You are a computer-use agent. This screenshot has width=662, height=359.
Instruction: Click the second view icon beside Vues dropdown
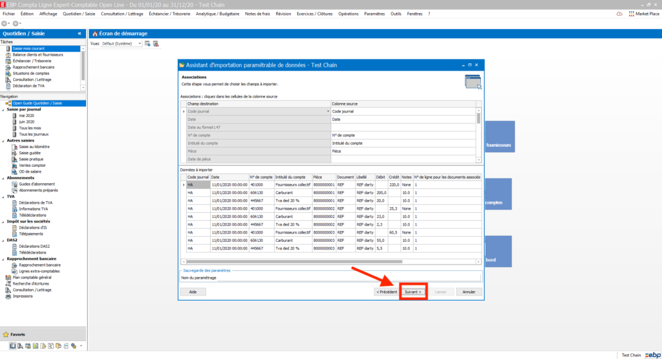(x=156, y=43)
